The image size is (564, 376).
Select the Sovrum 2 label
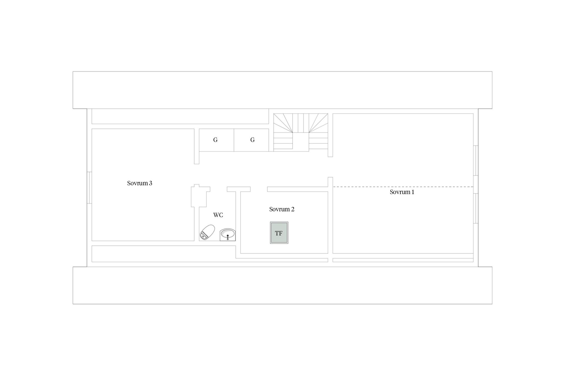pos(282,209)
